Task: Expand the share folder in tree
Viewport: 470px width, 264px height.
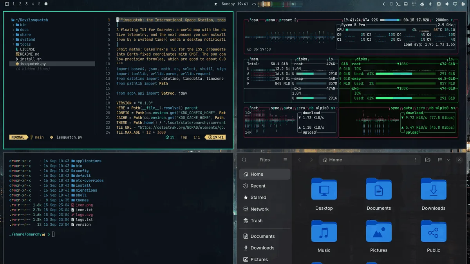Action: point(13,34)
